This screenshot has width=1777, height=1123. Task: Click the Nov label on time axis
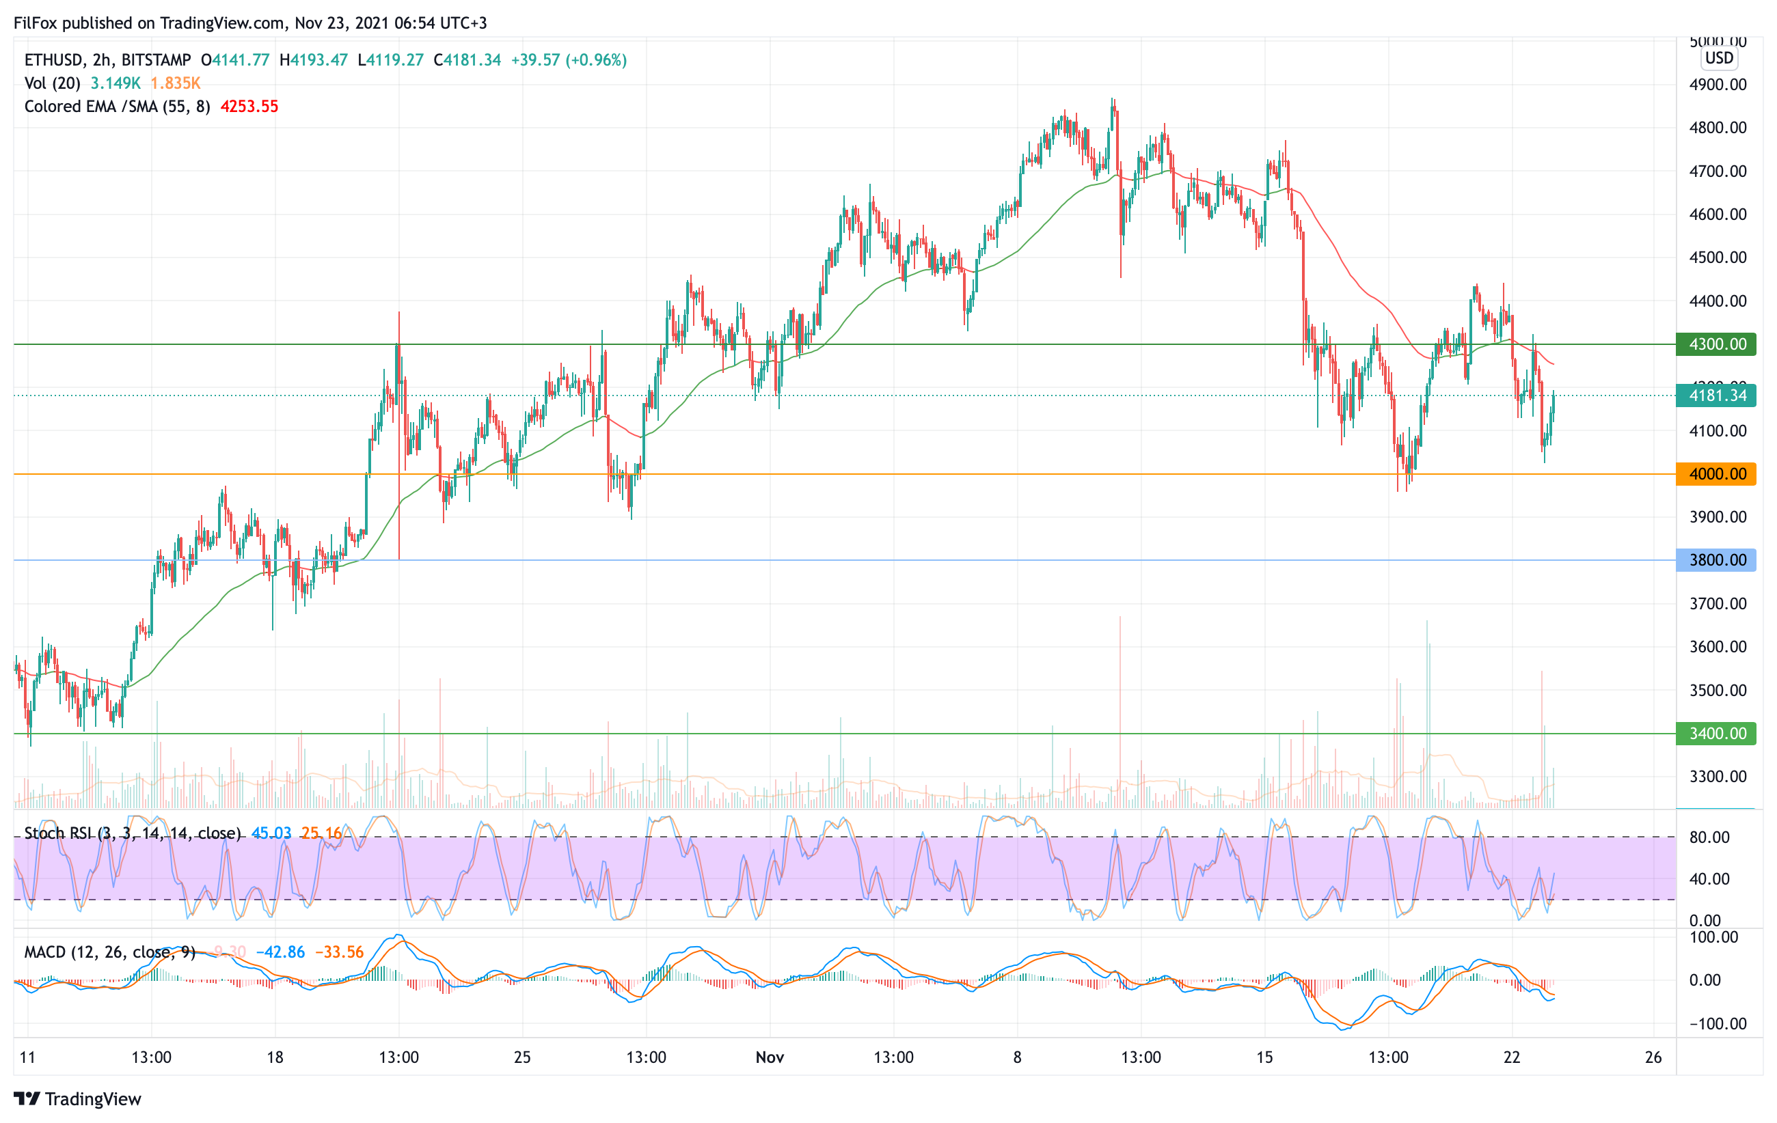tap(770, 1057)
